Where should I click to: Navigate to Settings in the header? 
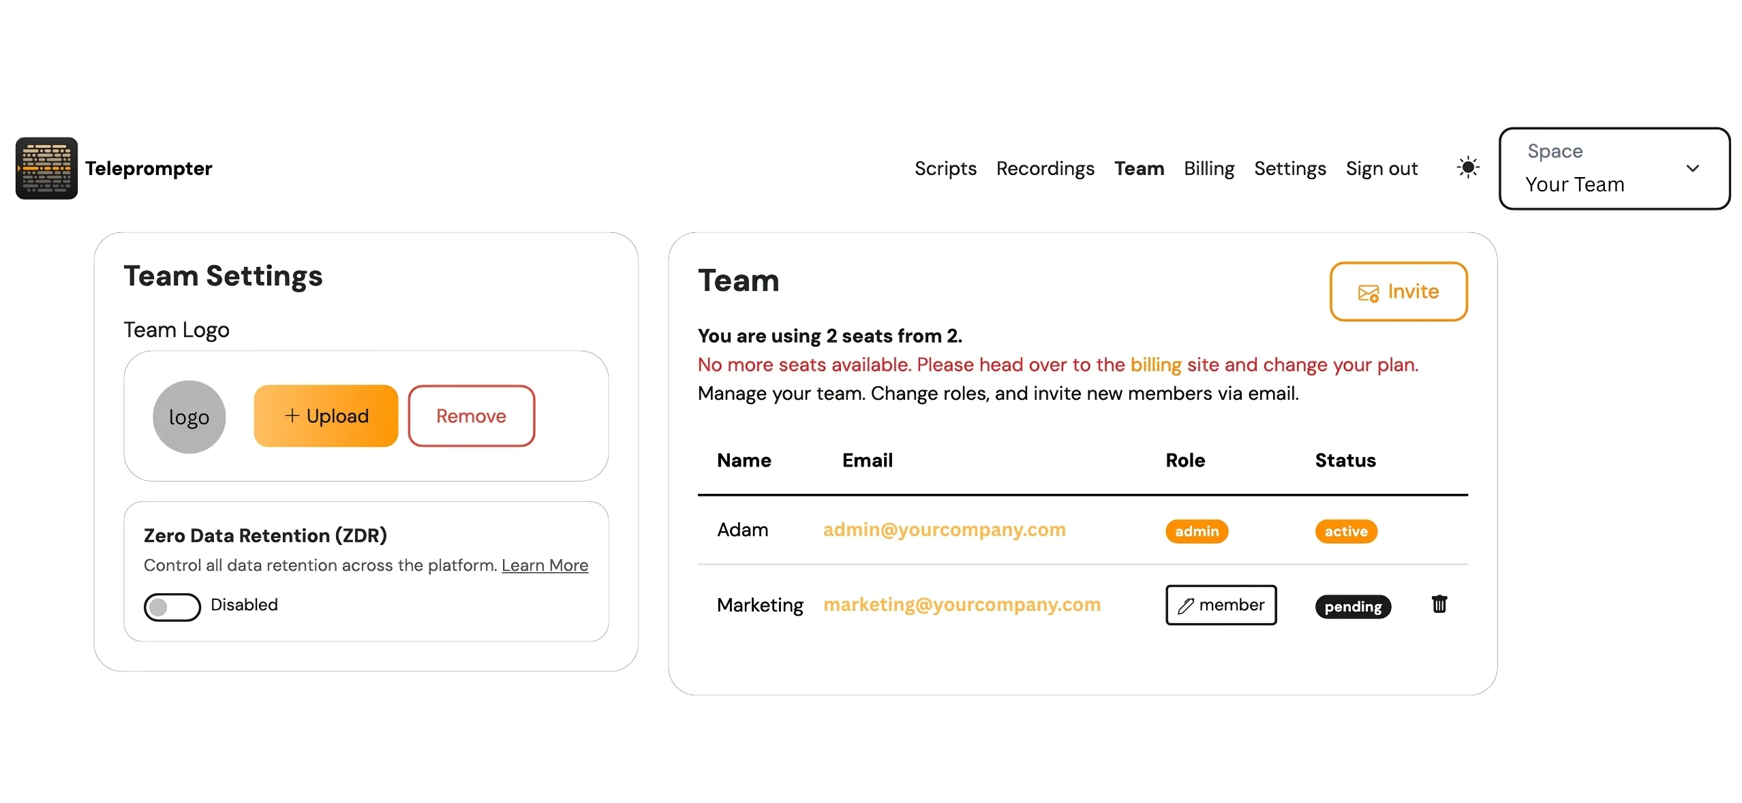coord(1289,168)
